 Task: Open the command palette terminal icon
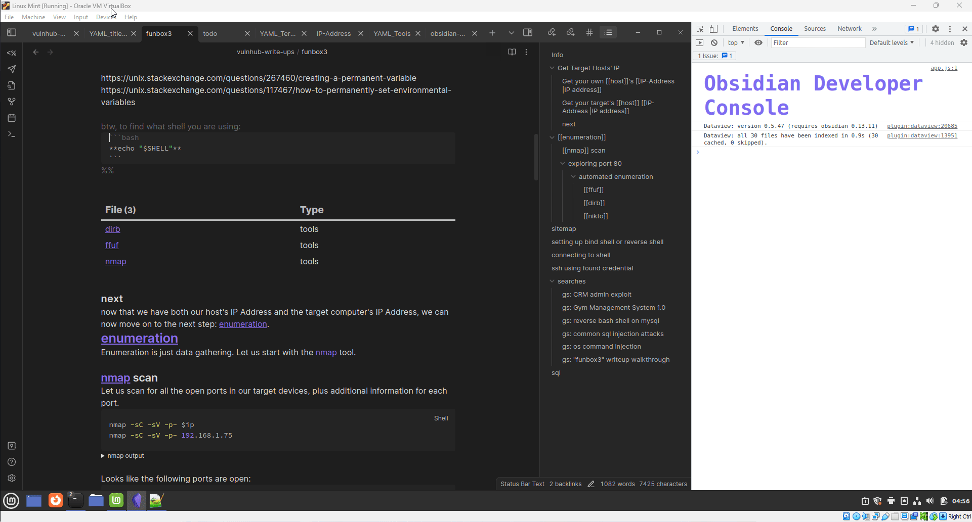(x=12, y=134)
